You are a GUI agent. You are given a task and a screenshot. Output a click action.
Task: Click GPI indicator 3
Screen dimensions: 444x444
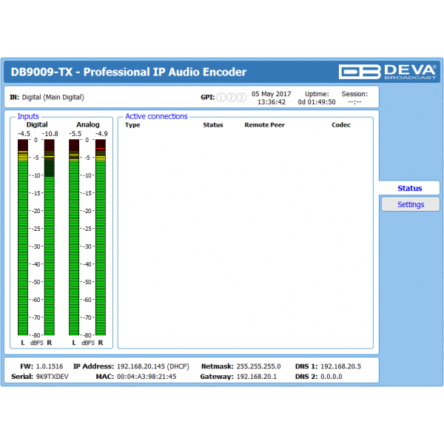pos(241,98)
